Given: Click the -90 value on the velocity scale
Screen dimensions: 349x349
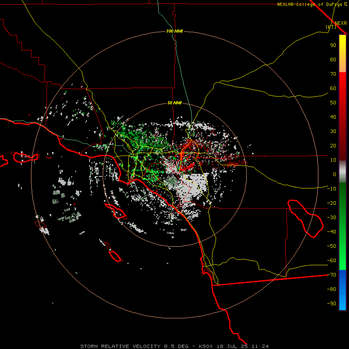Looking at the screenshot, I should coord(332,304).
